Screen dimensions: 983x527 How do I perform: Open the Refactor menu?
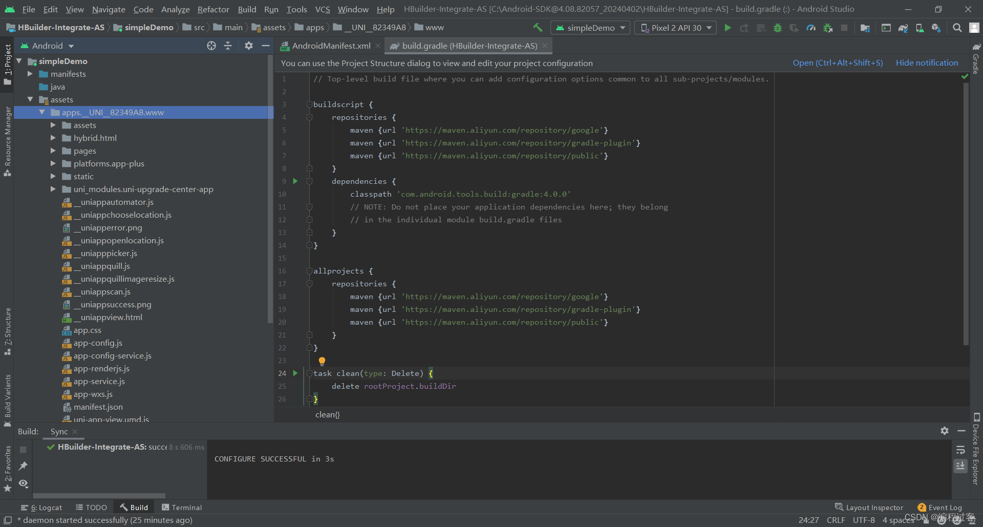pyautogui.click(x=213, y=9)
